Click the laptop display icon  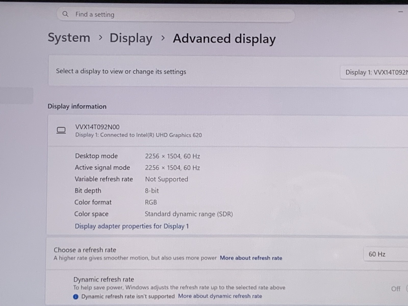61,130
